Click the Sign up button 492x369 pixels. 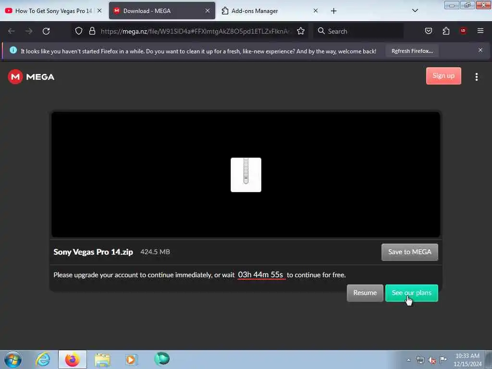coord(443,76)
